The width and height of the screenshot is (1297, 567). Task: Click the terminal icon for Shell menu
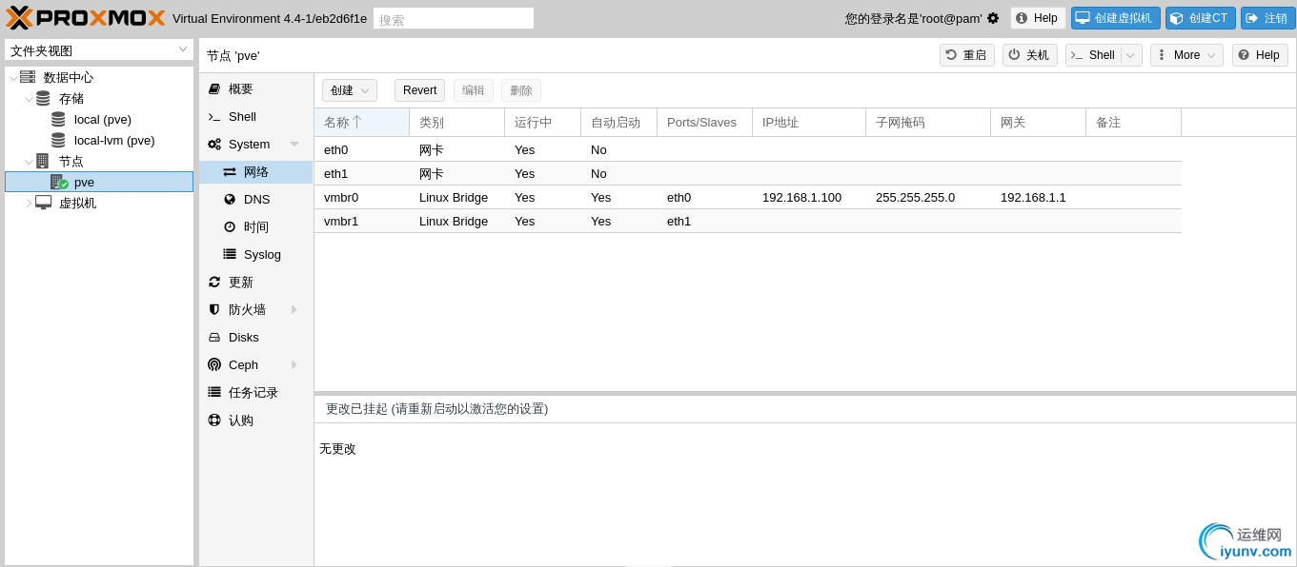tap(214, 116)
